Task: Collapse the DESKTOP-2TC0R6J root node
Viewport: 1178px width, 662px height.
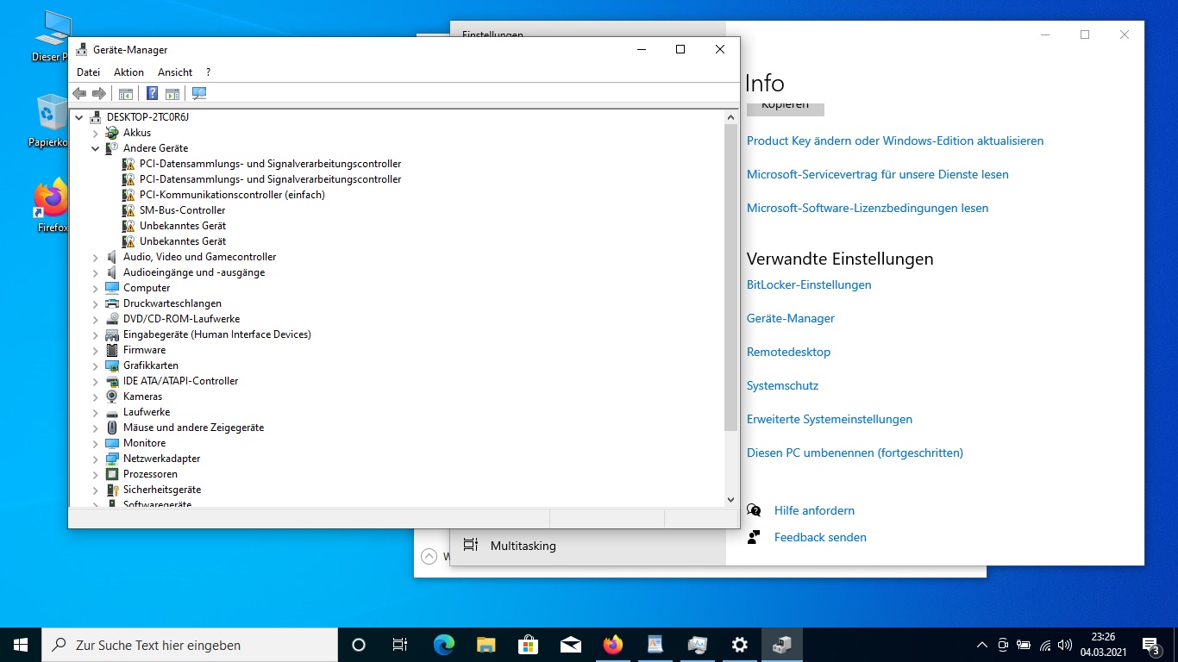Action: coord(79,117)
